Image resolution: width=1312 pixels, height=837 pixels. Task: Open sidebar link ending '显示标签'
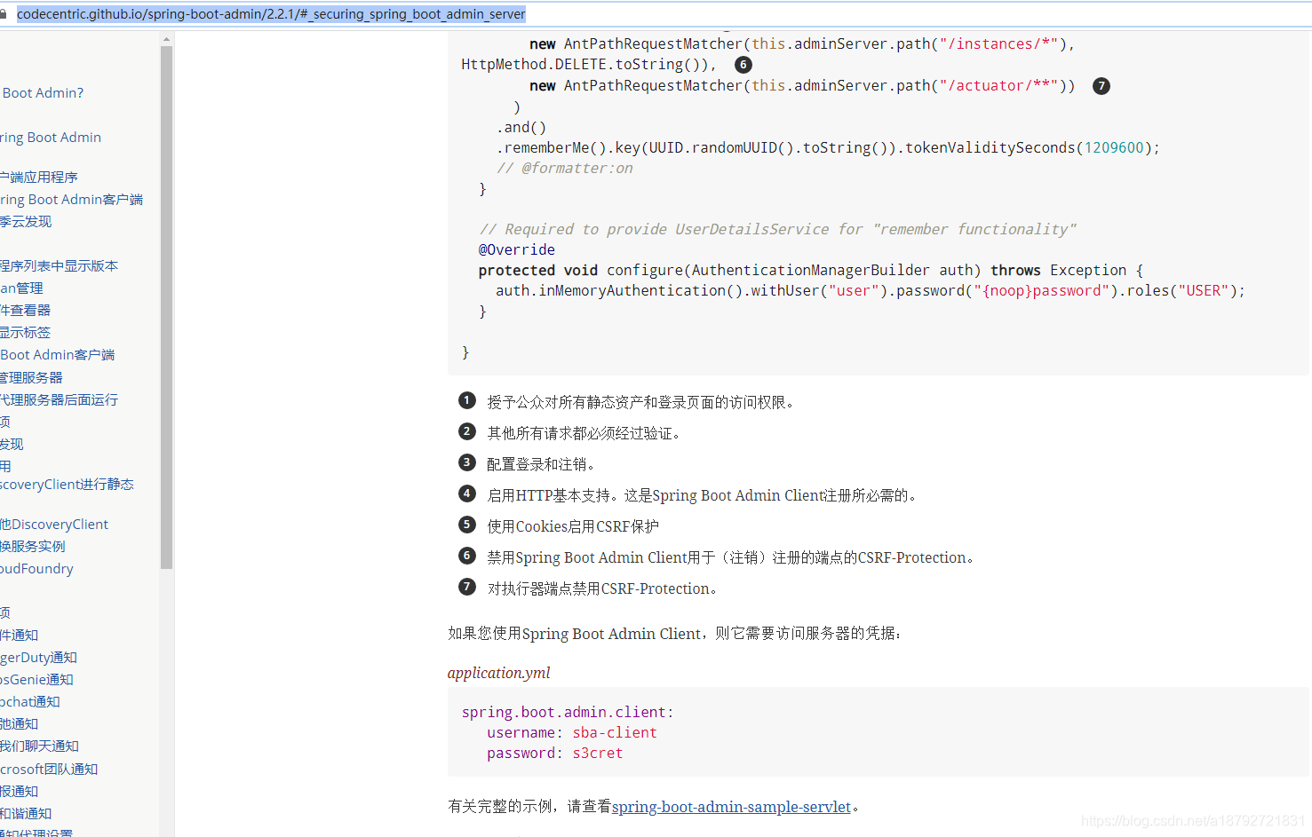pyautogui.click(x=25, y=333)
